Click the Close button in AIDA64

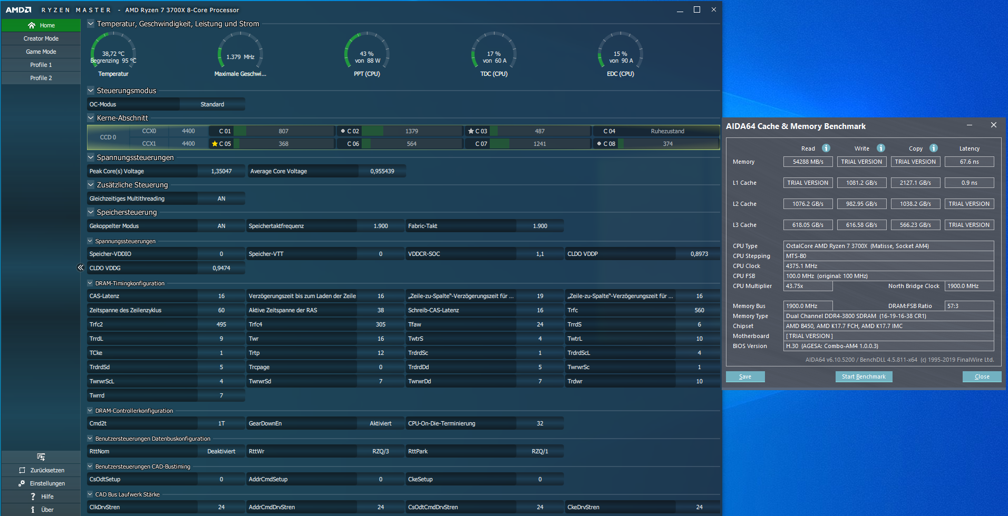pyautogui.click(x=982, y=376)
